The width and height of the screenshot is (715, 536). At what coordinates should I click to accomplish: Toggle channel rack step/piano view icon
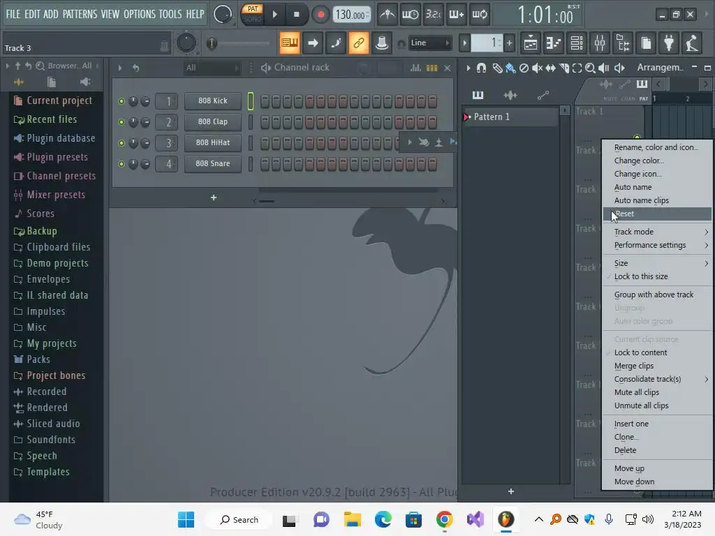pos(432,68)
